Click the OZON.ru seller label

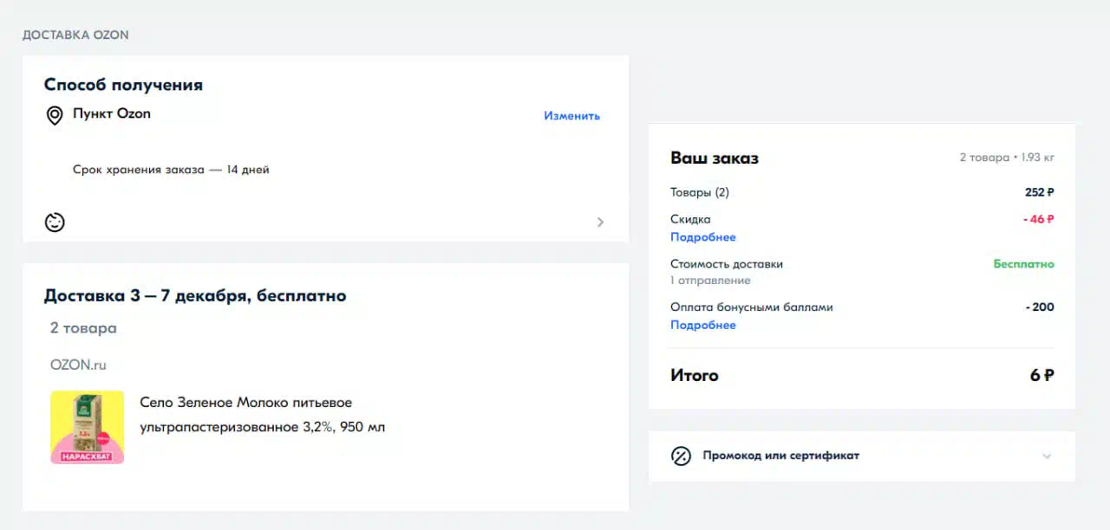click(78, 365)
